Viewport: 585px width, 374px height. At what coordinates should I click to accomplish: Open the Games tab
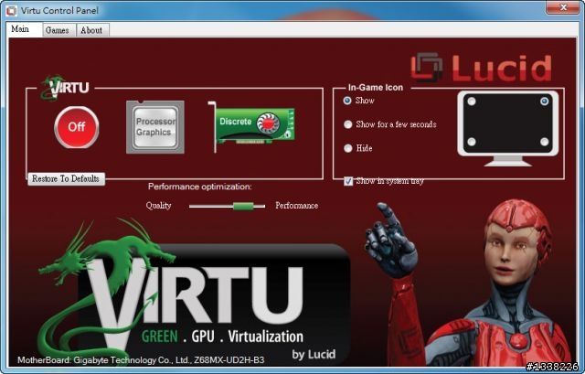tap(59, 30)
